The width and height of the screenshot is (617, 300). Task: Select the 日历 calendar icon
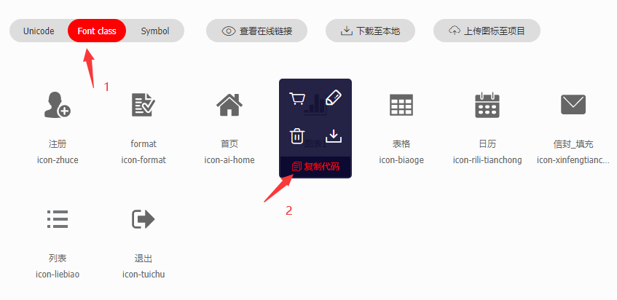pos(487,105)
